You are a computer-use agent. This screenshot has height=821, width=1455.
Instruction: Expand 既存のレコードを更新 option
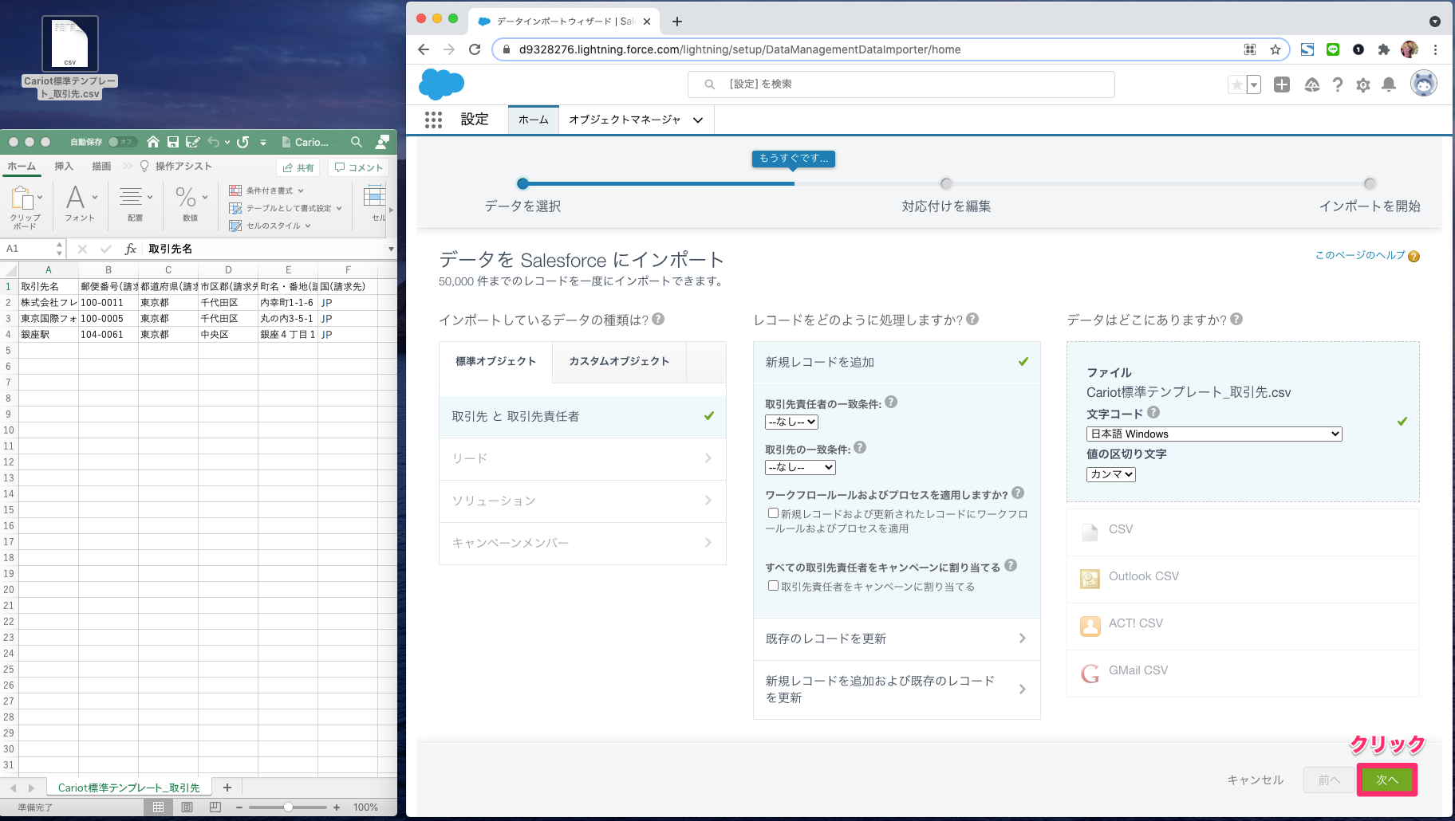[897, 638]
